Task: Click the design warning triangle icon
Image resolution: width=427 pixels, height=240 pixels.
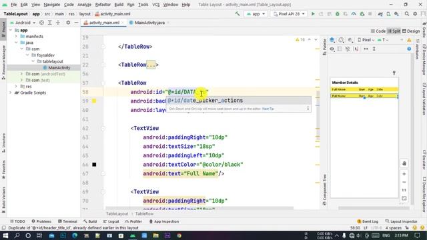Action: pyautogui.click(x=409, y=40)
